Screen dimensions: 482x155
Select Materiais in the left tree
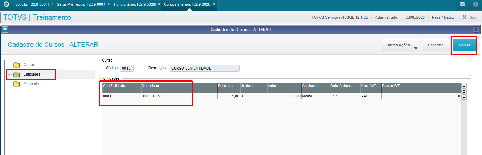click(31, 84)
